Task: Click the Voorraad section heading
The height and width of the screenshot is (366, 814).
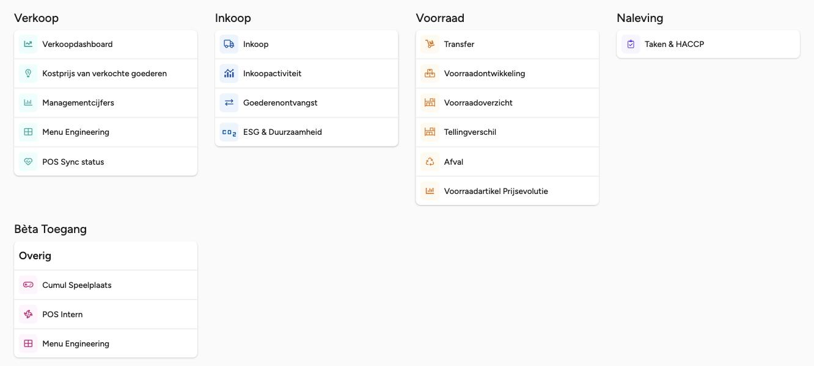Action: tap(440, 18)
